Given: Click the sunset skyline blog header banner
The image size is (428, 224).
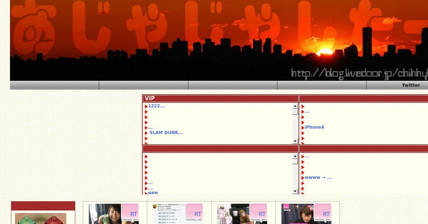Looking at the screenshot, I should [219, 40].
